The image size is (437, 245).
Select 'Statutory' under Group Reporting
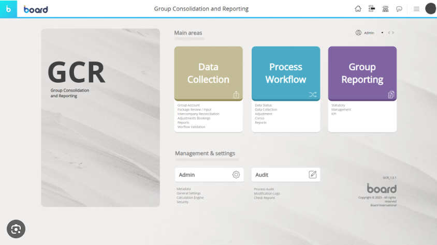point(338,105)
